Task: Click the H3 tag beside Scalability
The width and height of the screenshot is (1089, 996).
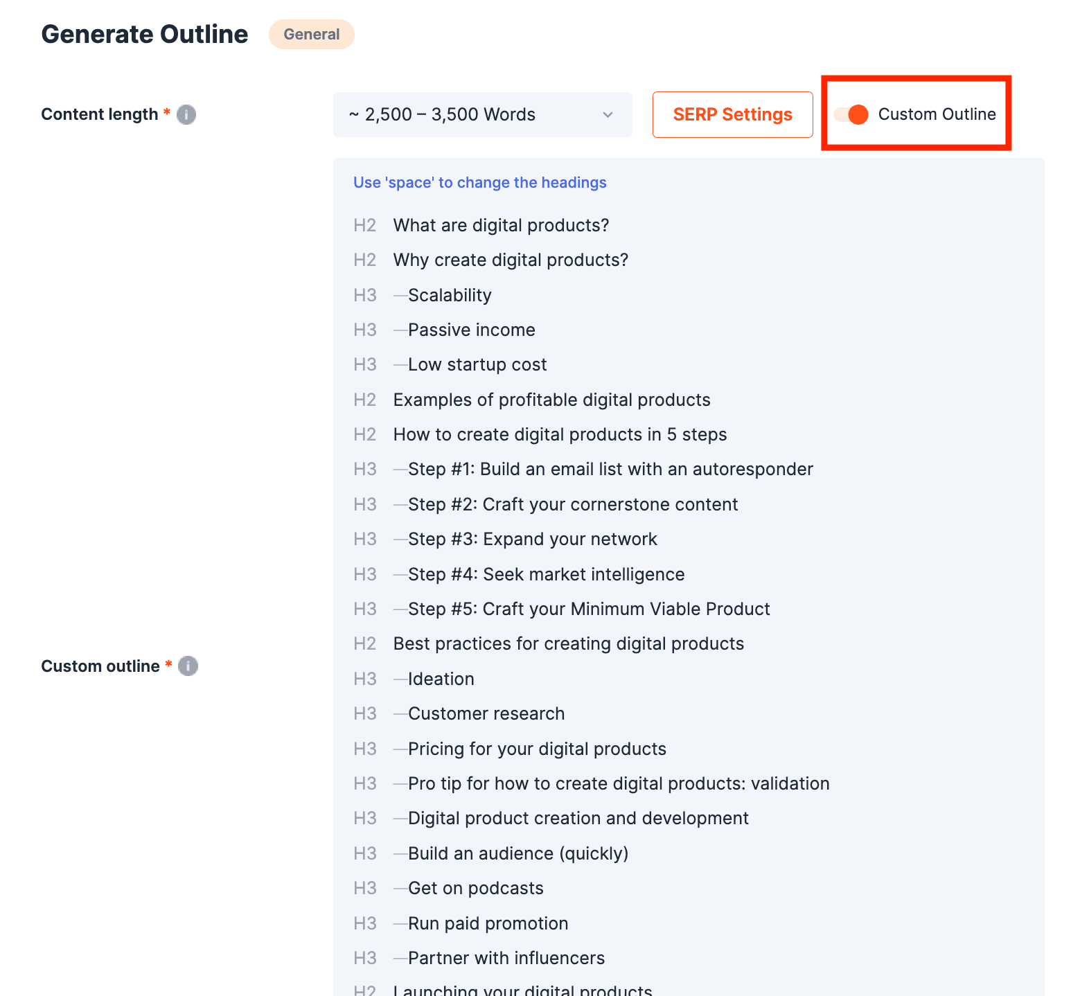Action: point(364,295)
